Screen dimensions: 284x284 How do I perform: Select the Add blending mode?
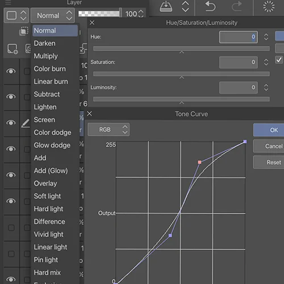(x=55, y=158)
